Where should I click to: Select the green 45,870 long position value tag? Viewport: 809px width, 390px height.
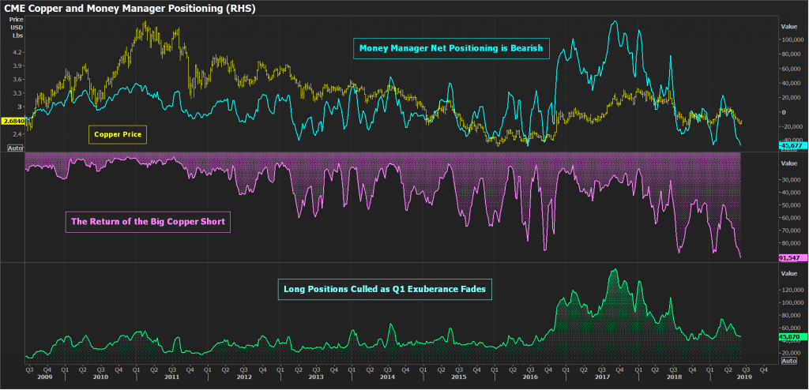coord(790,336)
